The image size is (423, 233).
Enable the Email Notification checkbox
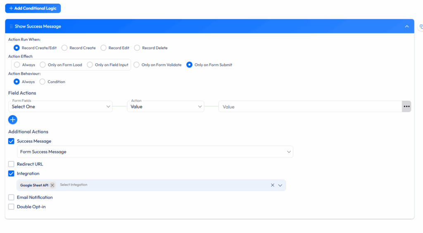click(11, 198)
